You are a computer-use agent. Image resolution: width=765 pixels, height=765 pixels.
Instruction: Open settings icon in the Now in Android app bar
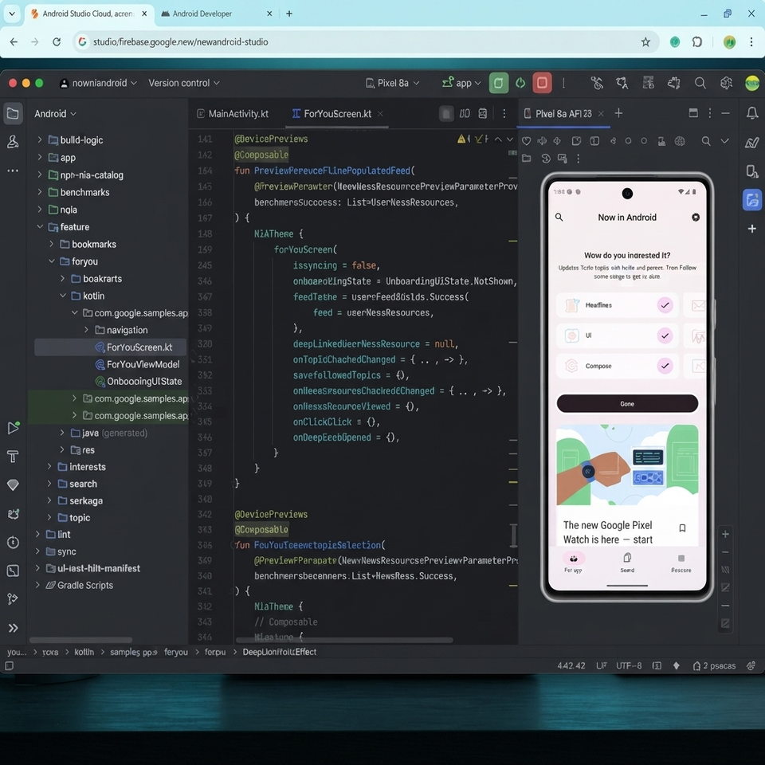click(696, 217)
